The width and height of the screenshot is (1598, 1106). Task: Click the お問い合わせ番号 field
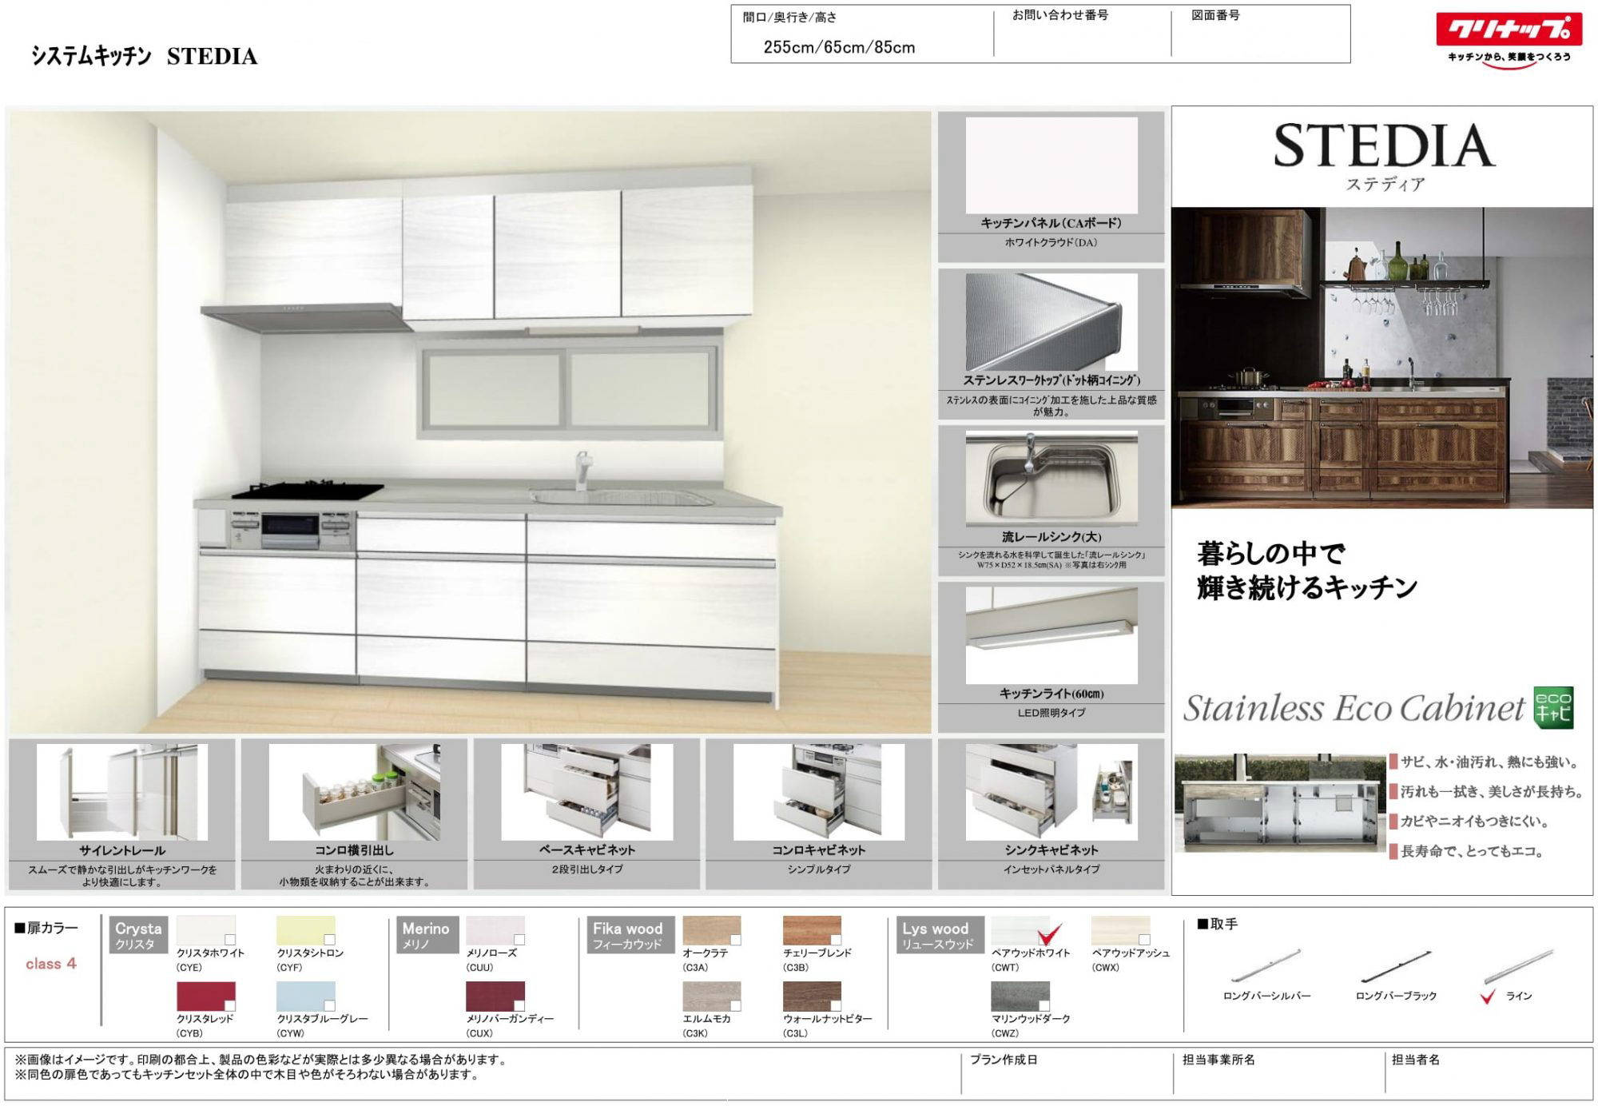click(x=1083, y=34)
